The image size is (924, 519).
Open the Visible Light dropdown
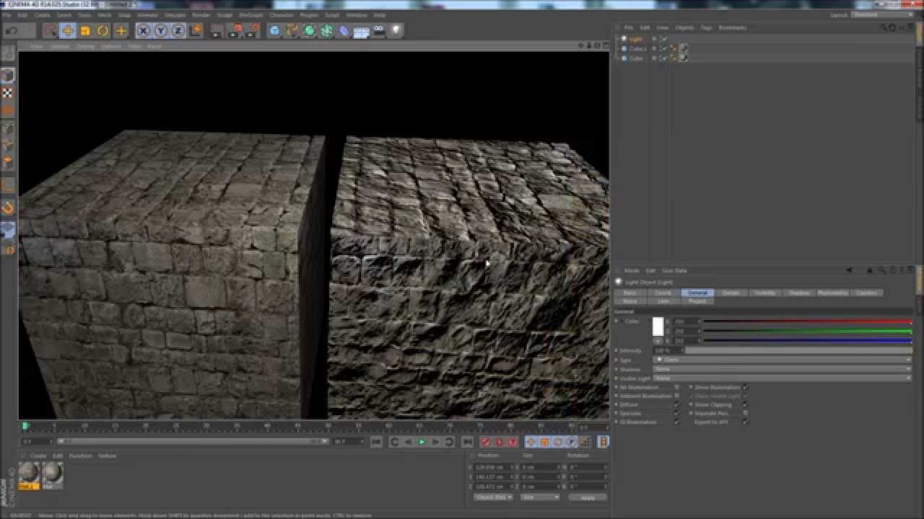(x=782, y=378)
